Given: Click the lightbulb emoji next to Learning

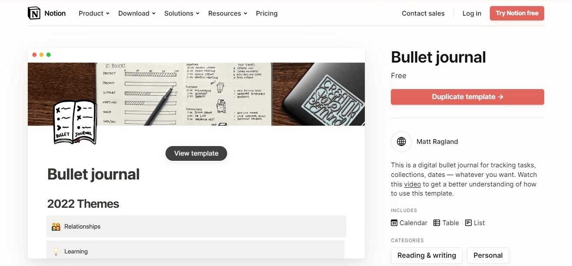Looking at the screenshot, I should click(56, 251).
